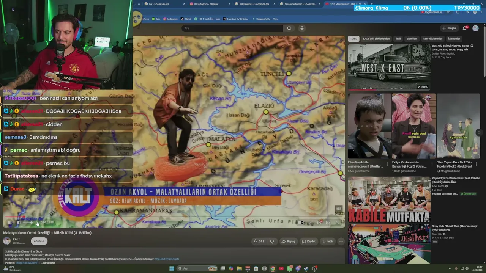This screenshot has height=273, width=486.
Task: Open the weather widget showing Çok bulutlu
Action: [12, 268]
